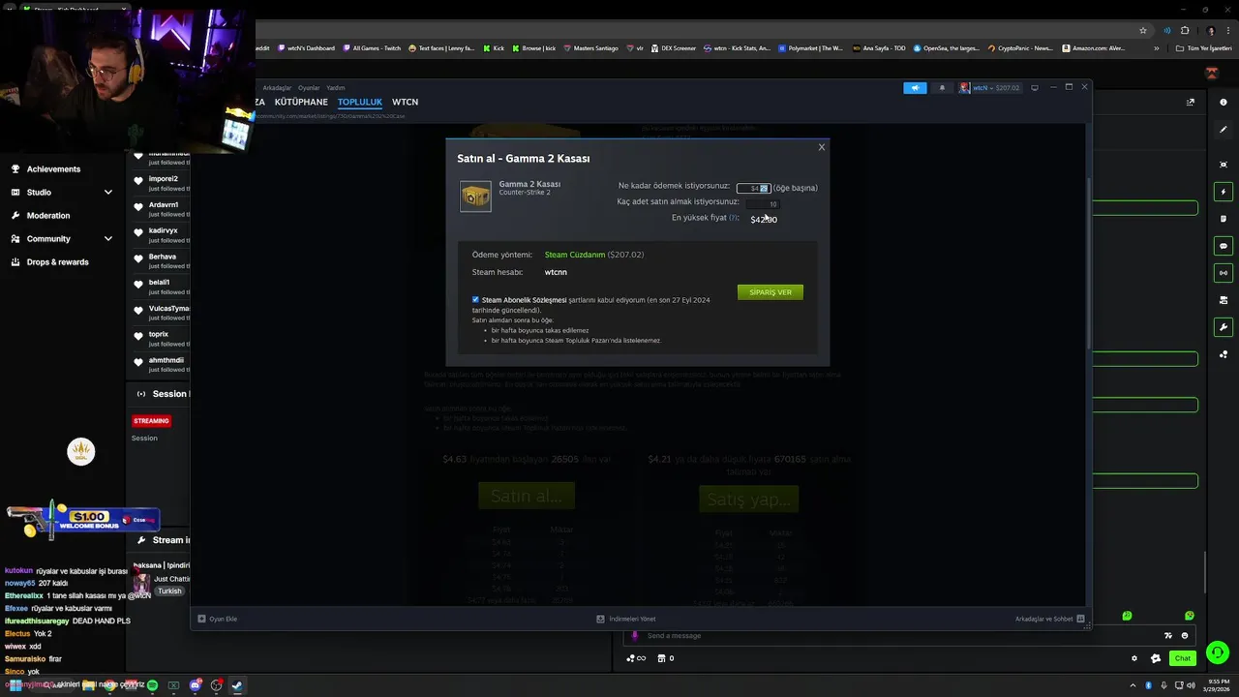Click the channel points infinity icon
This screenshot has width=1239, height=697.
(x=635, y=658)
